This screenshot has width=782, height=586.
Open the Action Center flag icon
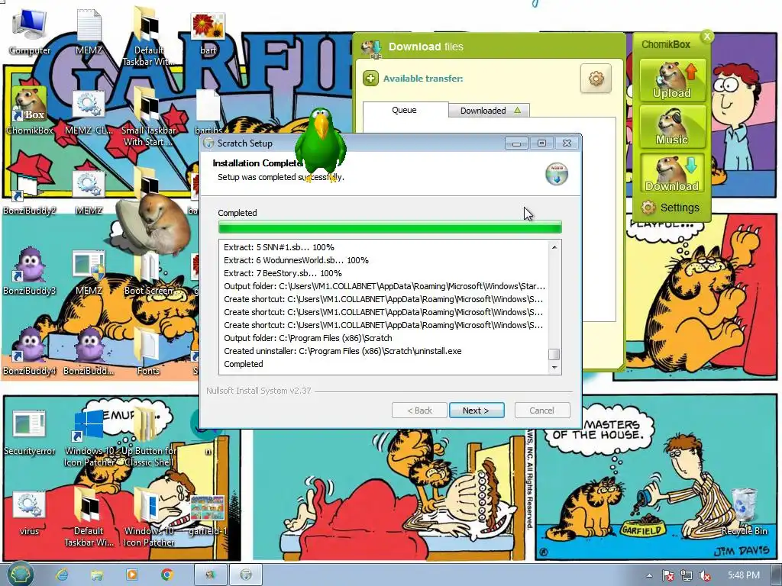[667, 575]
